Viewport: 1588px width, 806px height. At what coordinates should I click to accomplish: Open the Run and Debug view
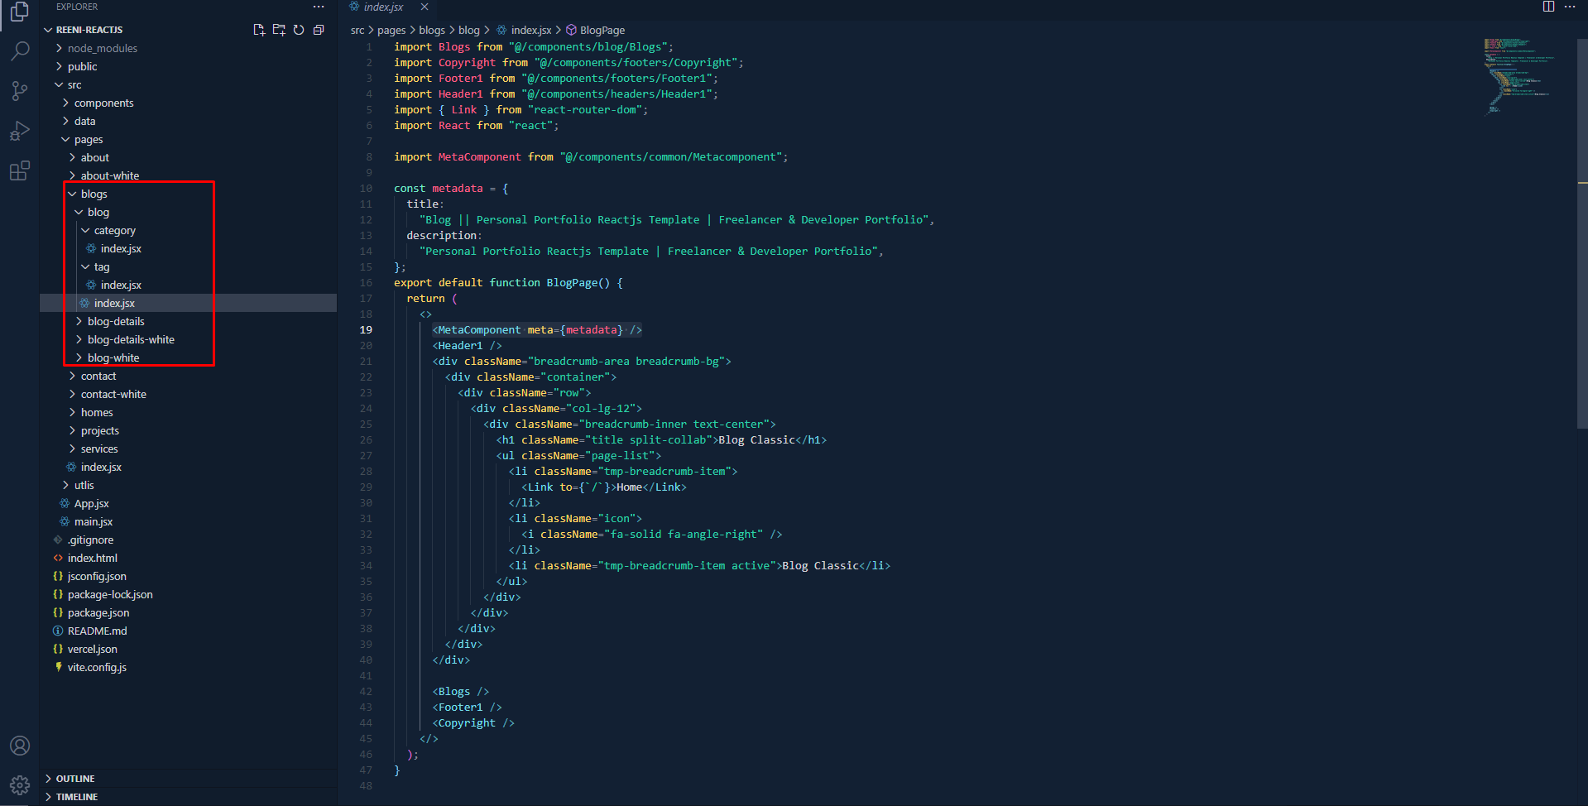pos(20,132)
